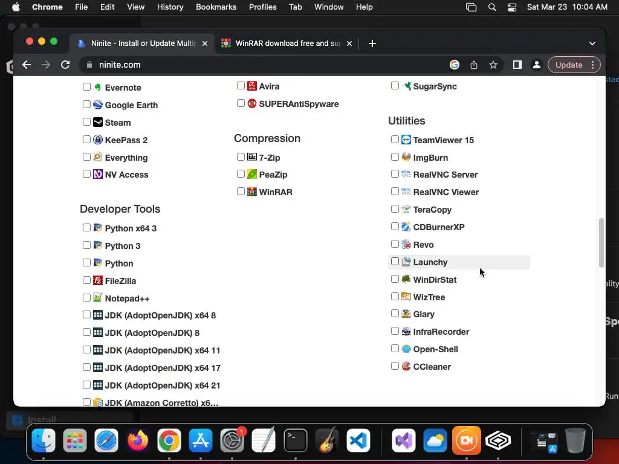Click the 7-Zip icon
The height and width of the screenshot is (464, 619).
(x=252, y=157)
